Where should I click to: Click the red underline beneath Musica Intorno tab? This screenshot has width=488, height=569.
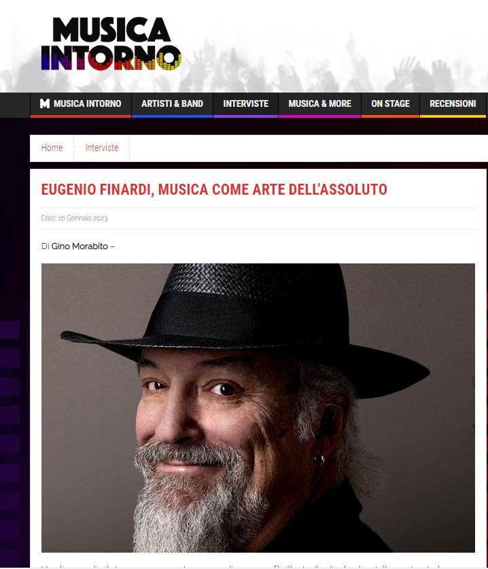pyautogui.click(x=80, y=116)
